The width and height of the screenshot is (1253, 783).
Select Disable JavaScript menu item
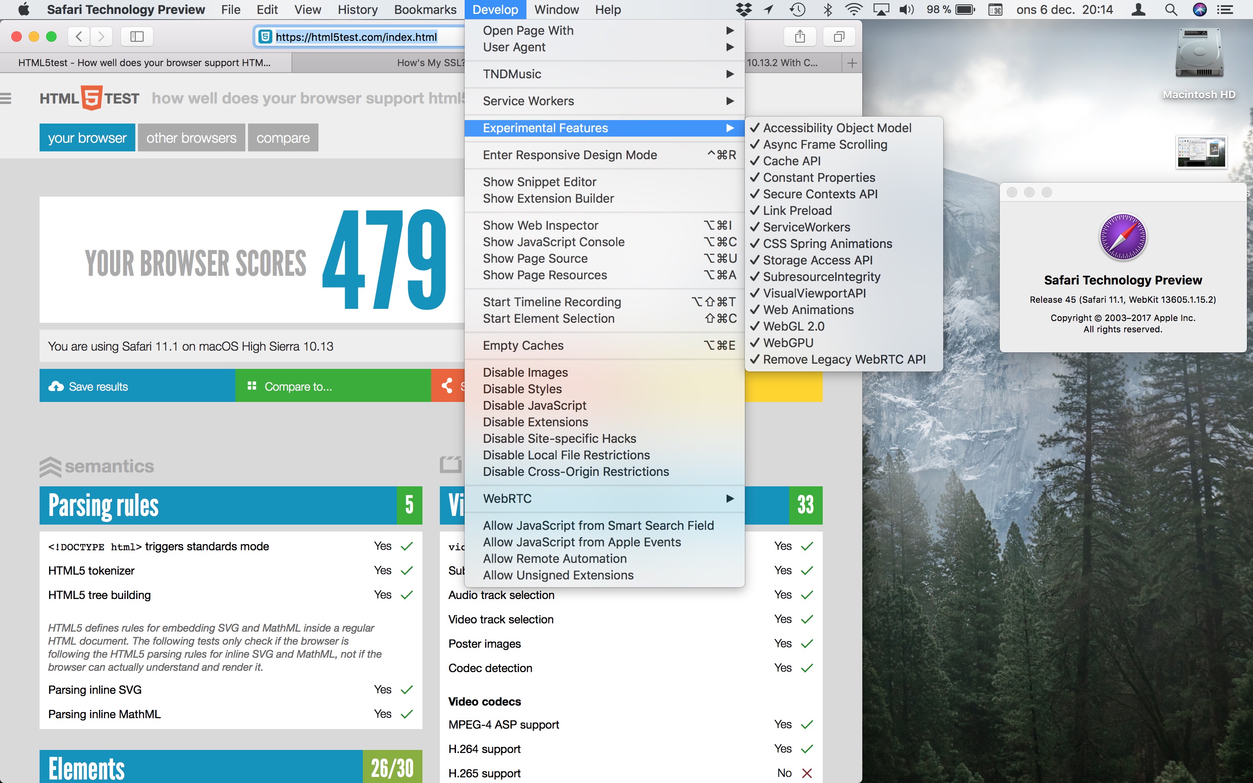(604, 405)
